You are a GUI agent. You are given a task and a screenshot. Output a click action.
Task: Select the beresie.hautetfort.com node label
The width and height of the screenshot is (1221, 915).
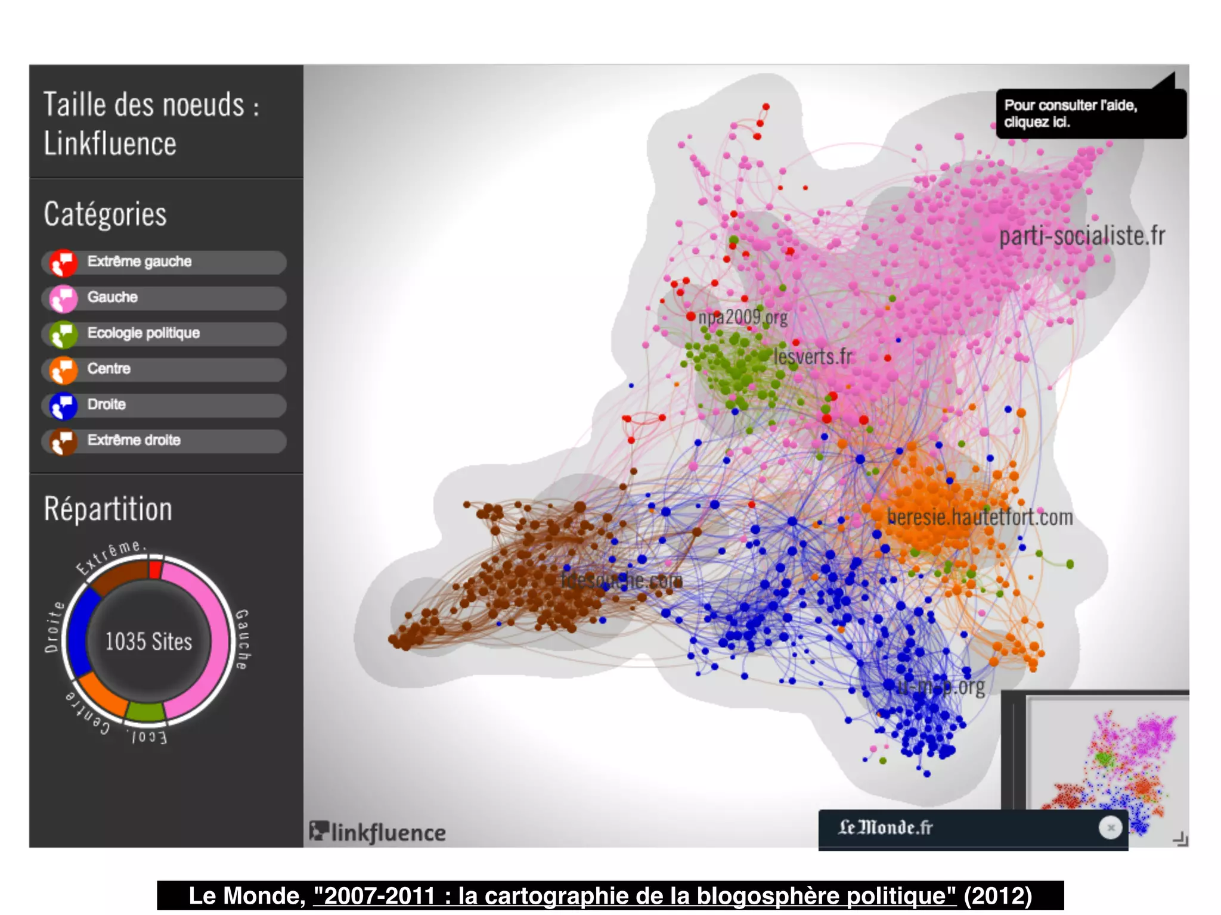tap(980, 517)
